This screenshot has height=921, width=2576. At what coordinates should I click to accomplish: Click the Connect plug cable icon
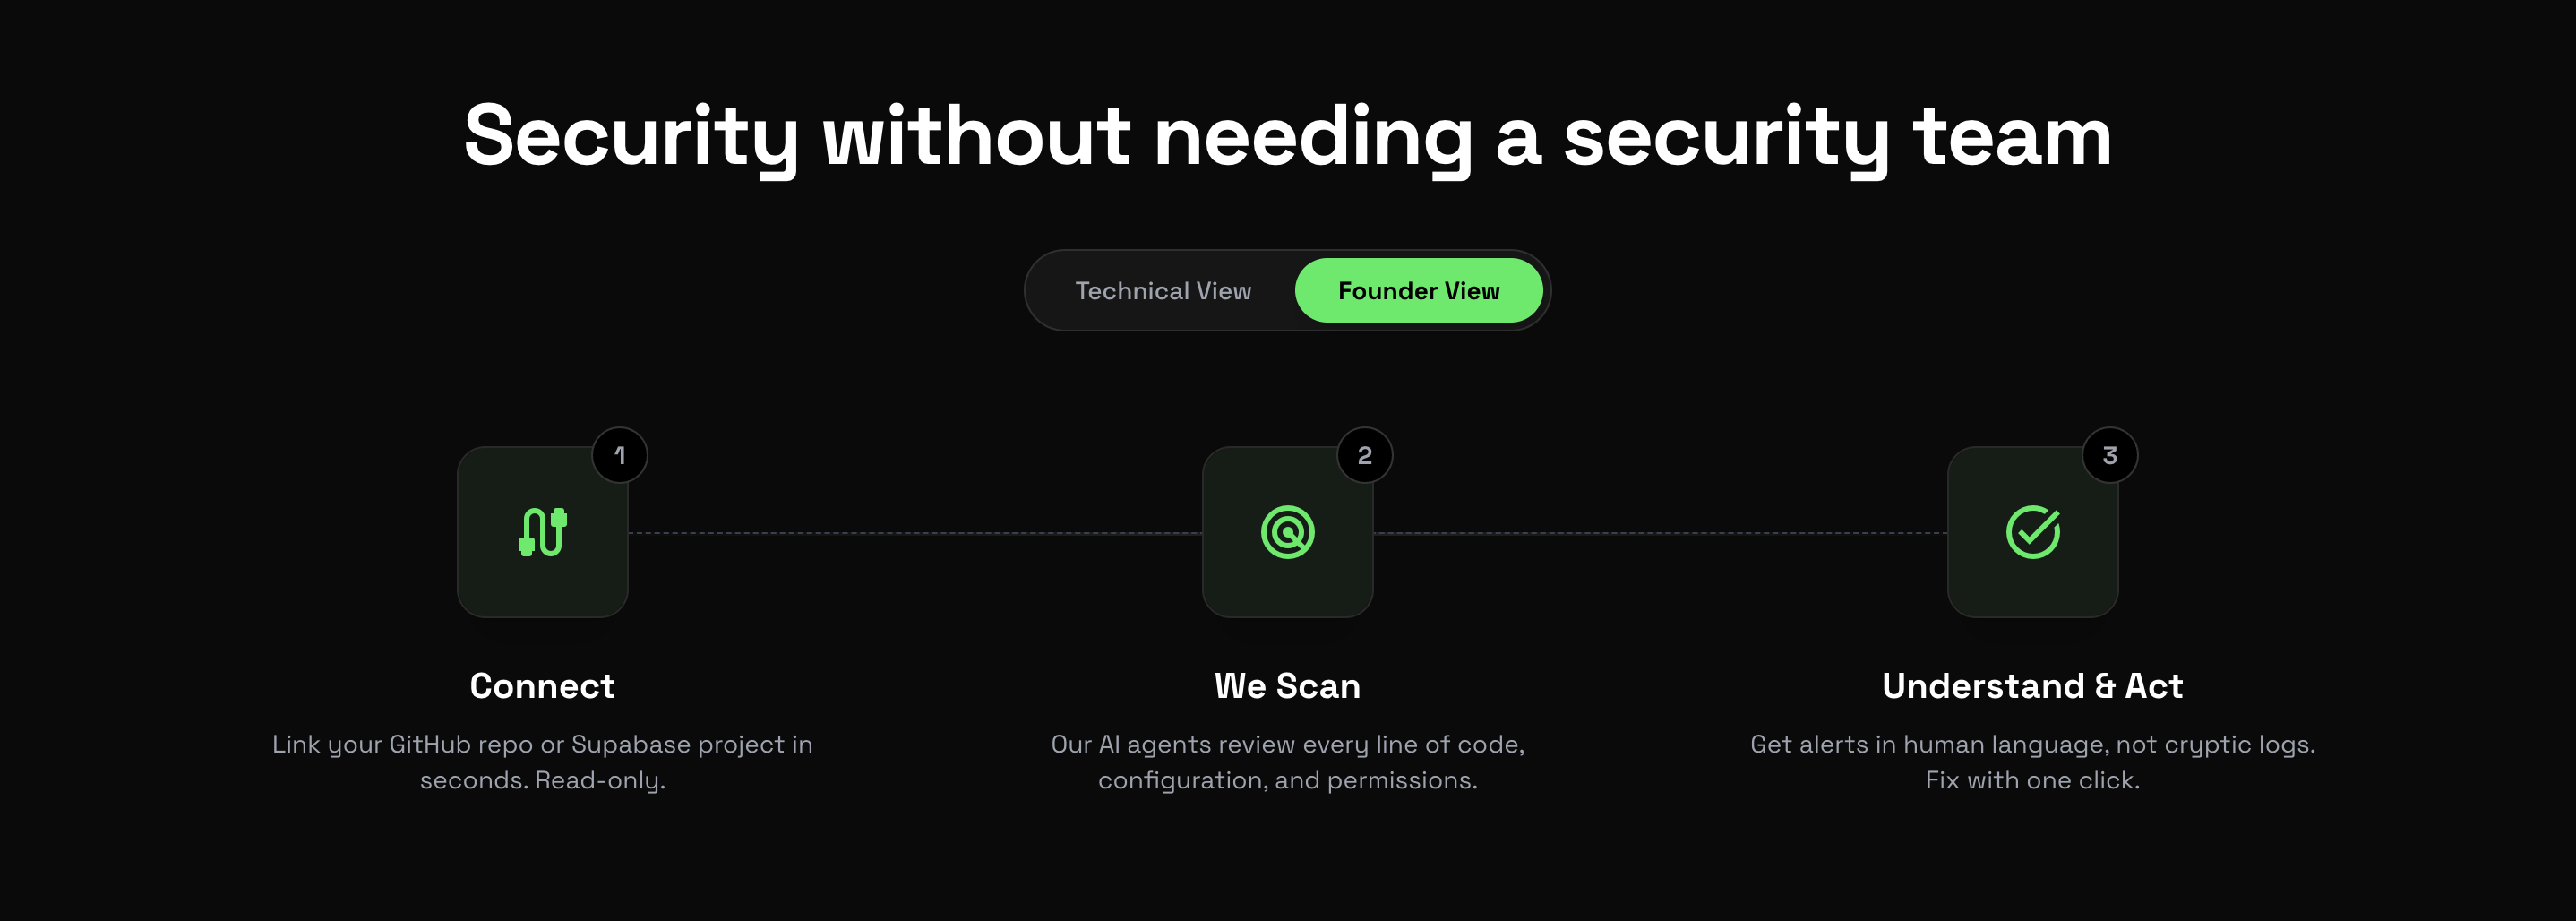(x=542, y=532)
